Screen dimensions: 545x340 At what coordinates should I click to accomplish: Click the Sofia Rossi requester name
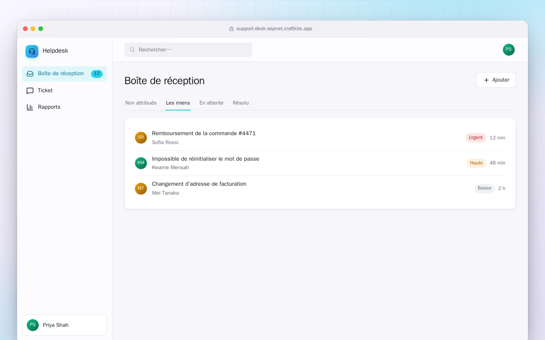tap(165, 142)
